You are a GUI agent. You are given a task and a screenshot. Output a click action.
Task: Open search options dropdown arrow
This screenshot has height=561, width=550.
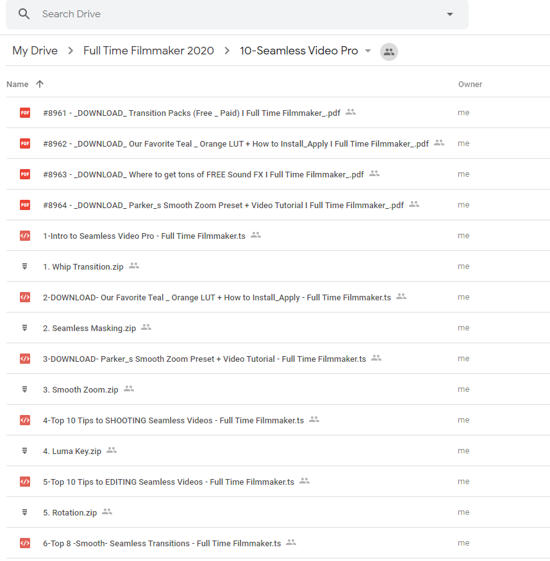tap(450, 14)
